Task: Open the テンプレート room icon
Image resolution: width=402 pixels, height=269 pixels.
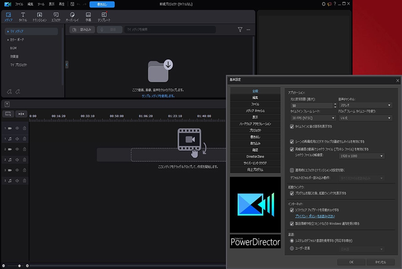Action: tap(104, 16)
